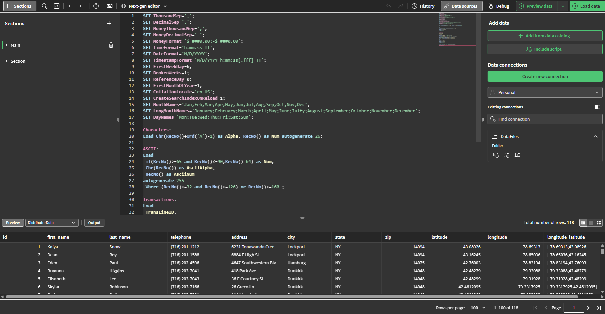
Task: Click the cell containing Kaiya
Action: click(75, 247)
